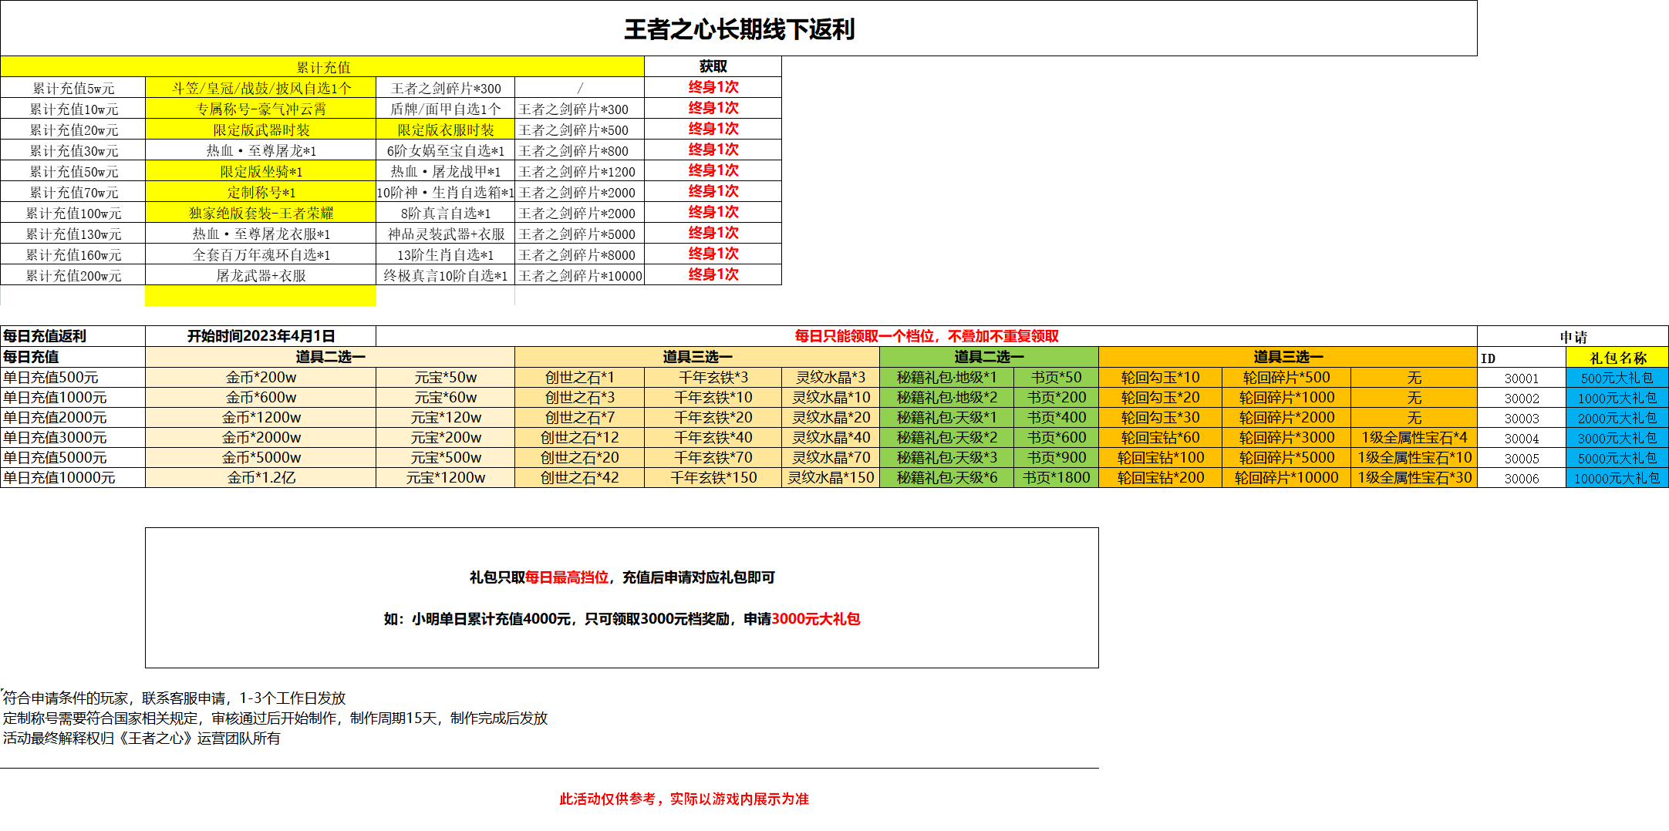Select the 申请 header cell
Screen dimensions: 1669x831
coord(1573,337)
